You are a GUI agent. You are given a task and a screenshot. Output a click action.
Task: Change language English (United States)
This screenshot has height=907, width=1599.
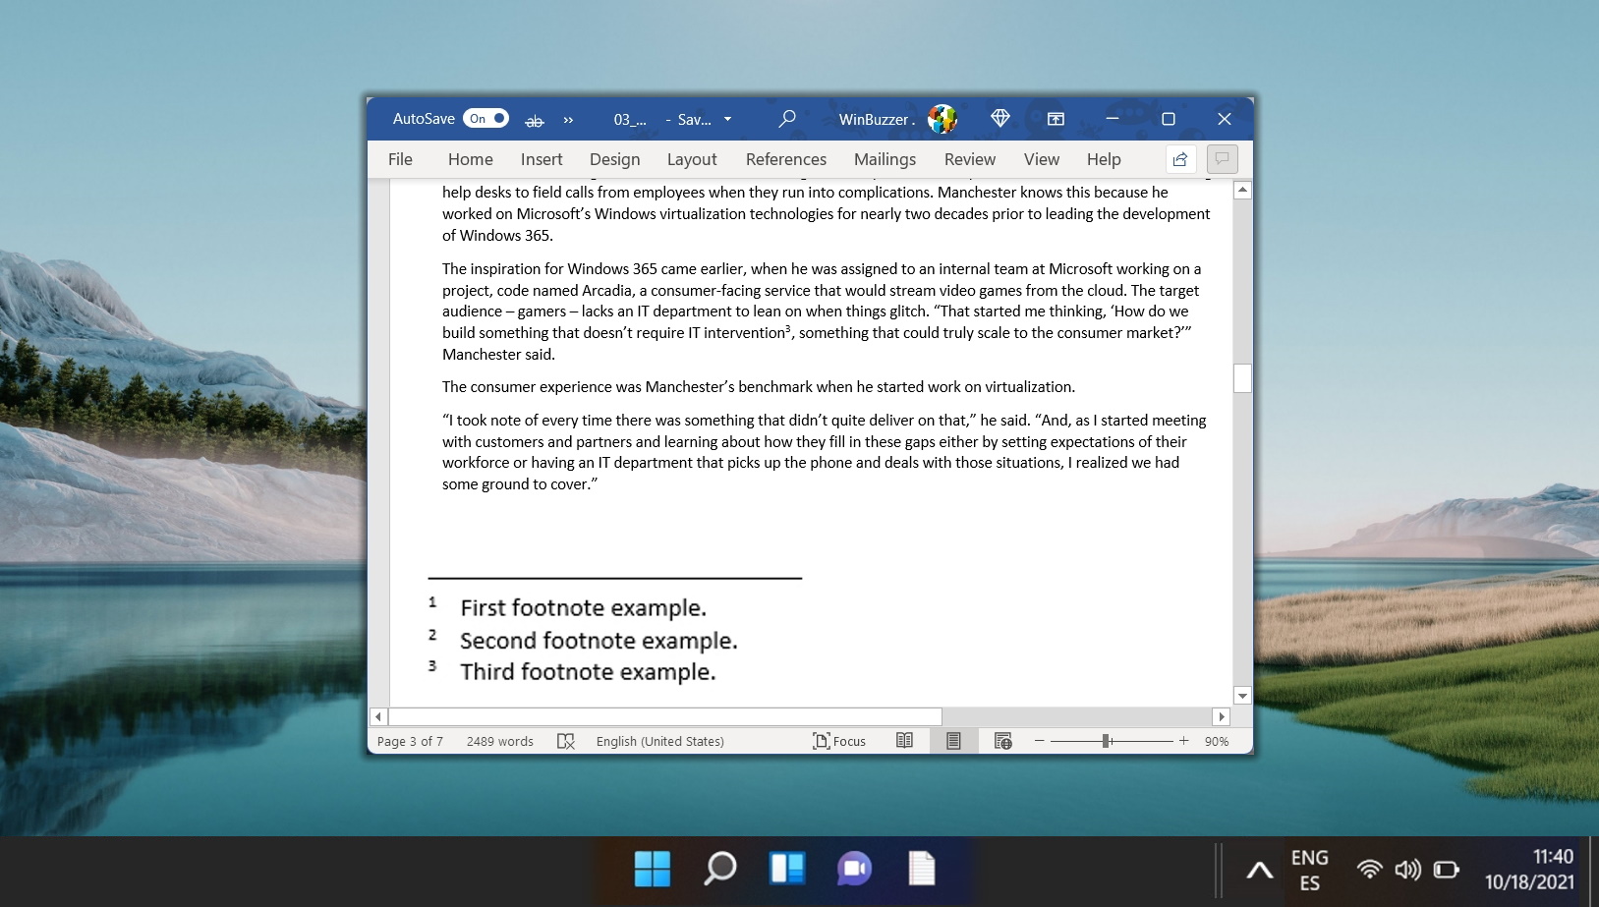click(x=660, y=741)
